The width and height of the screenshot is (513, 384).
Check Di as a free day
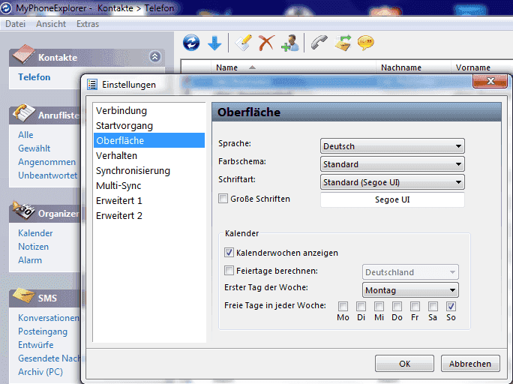pyautogui.click(x=361, y=307)
